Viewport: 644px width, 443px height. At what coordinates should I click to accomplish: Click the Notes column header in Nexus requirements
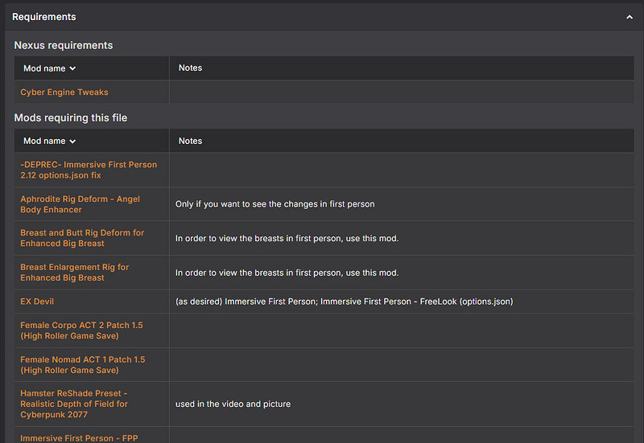point(190,68)
